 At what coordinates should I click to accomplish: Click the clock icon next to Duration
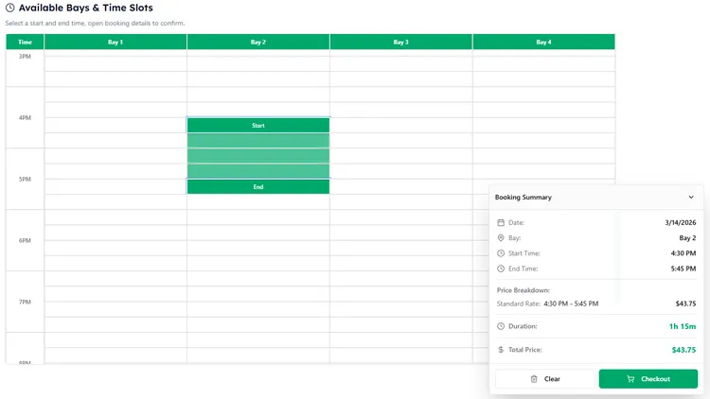pyautogui.click(x=501, y=326)
